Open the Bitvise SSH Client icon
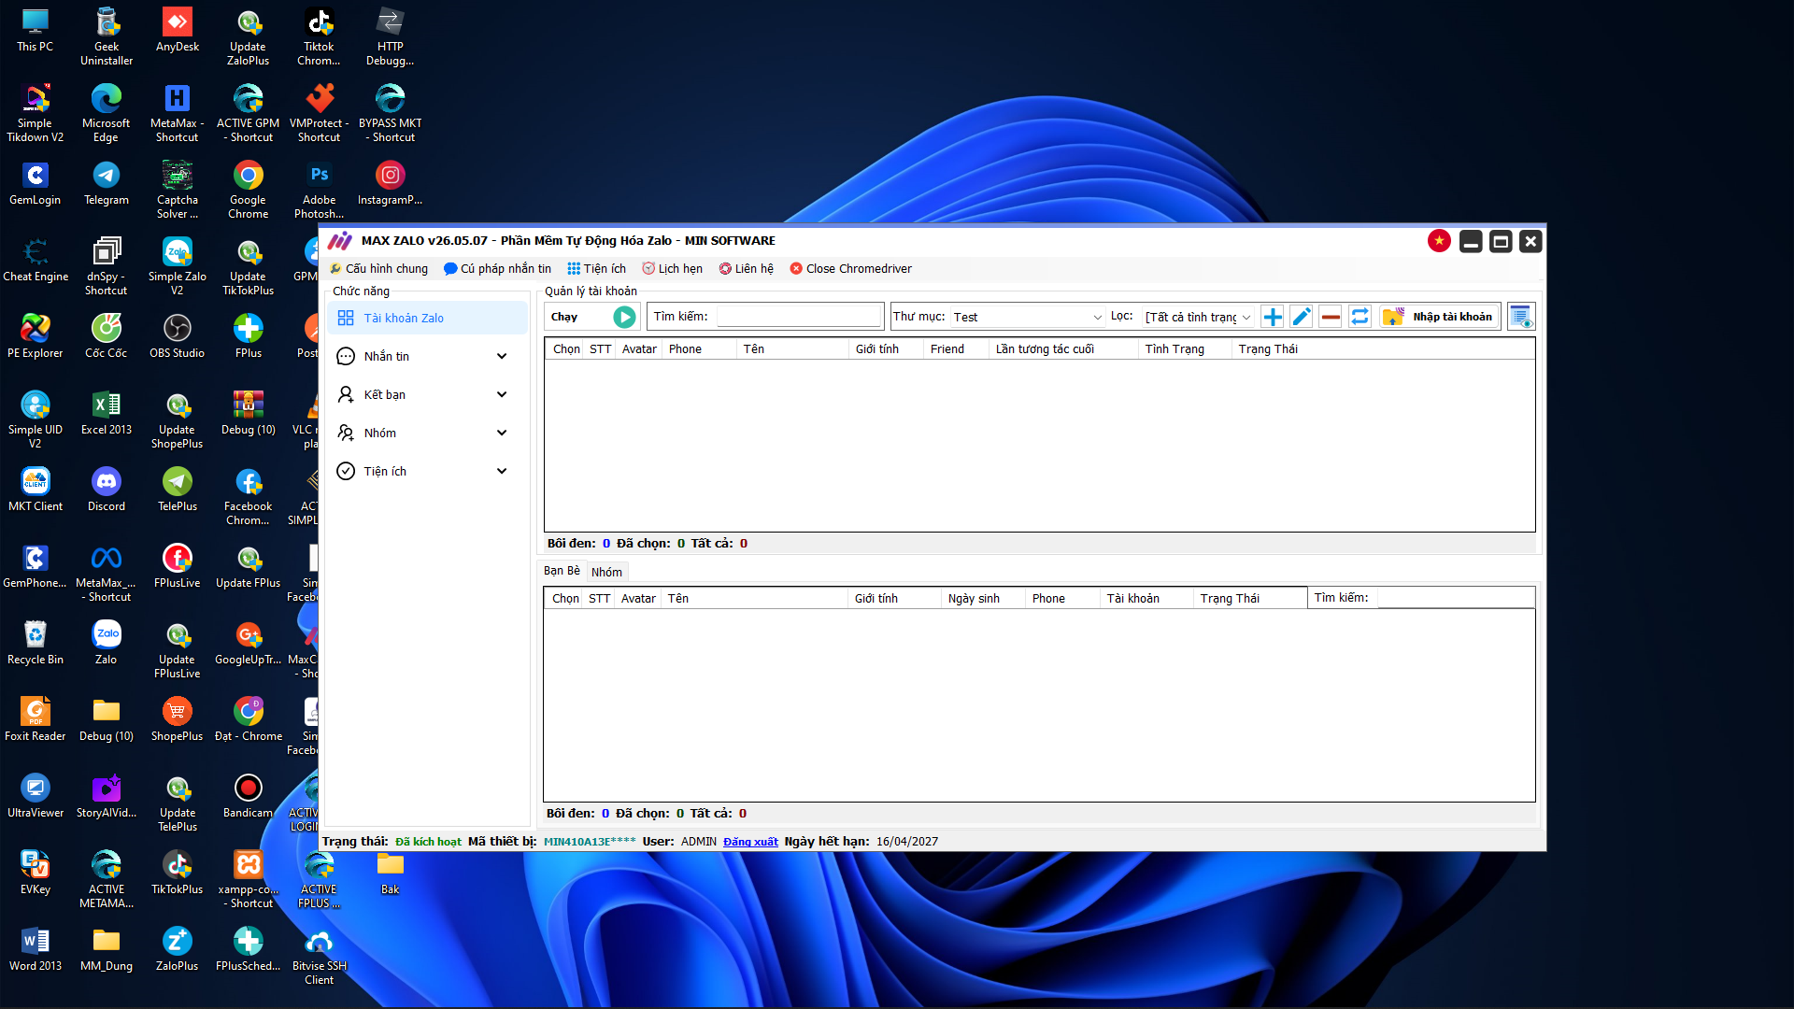The height and width of the screenshot is (1009, 1794). pos(320,956)
